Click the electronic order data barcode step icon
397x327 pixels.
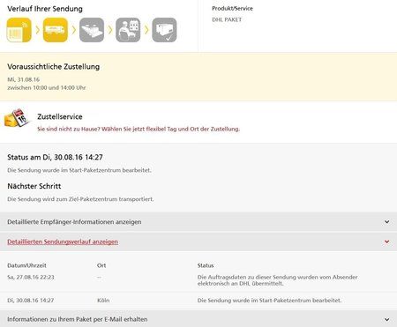(x=19, y=30)
